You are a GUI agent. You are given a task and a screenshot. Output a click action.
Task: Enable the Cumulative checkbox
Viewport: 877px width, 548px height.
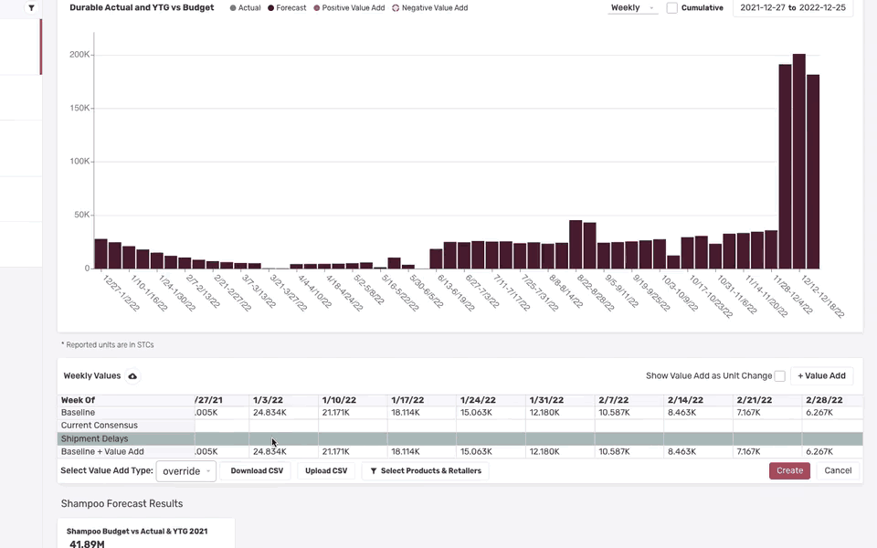pyautogui.click(x=672, y=8)
